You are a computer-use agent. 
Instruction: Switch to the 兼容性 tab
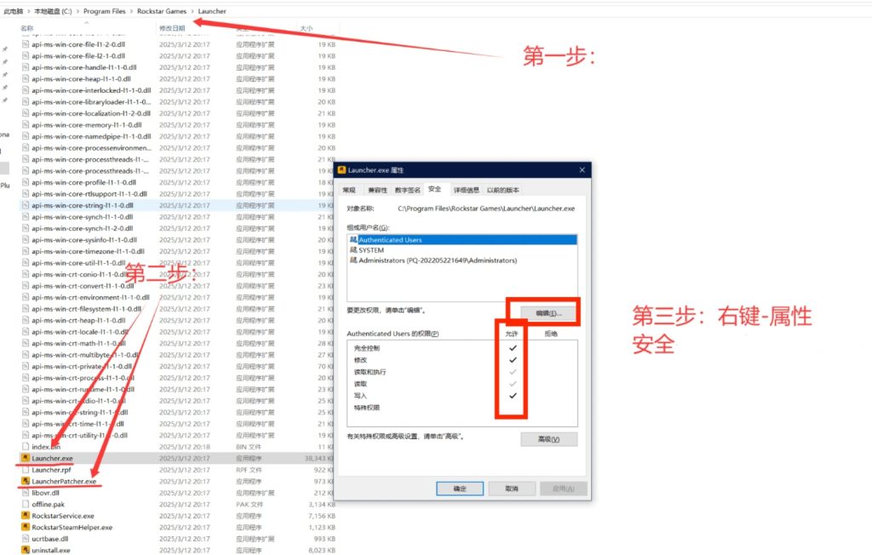[377, 190]
